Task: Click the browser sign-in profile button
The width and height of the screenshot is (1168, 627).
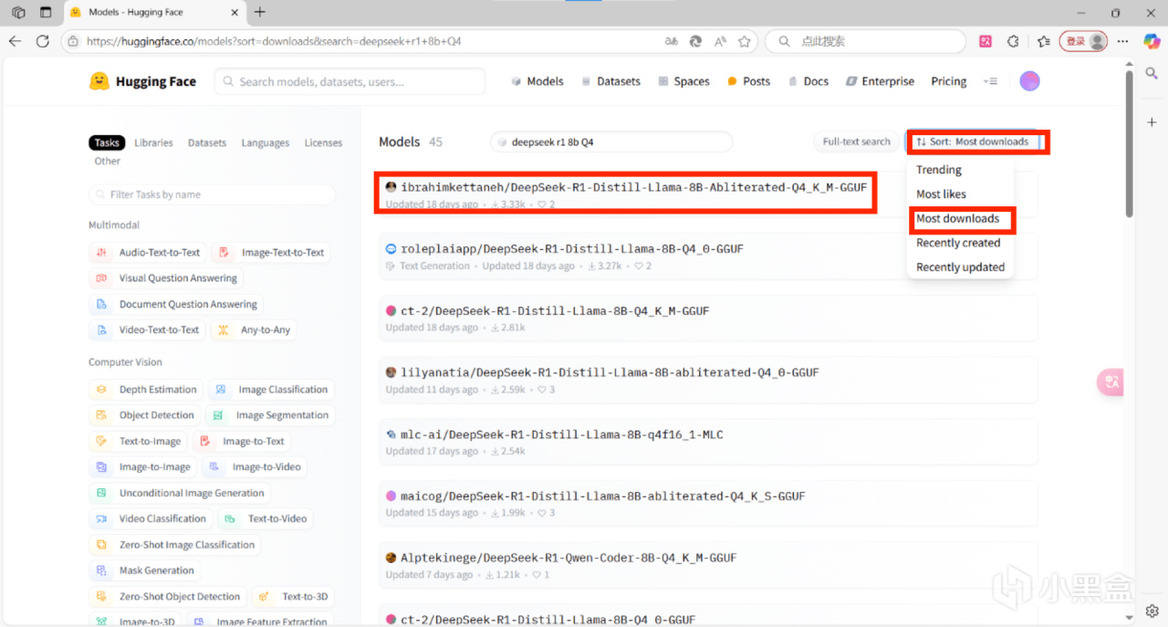Action: [1084, 41]
